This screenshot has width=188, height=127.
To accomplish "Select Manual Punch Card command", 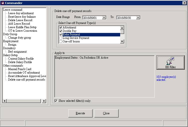I will point(20,69).
